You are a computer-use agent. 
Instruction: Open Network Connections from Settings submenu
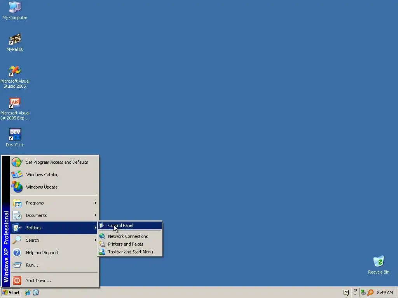(x=130, y=236)
